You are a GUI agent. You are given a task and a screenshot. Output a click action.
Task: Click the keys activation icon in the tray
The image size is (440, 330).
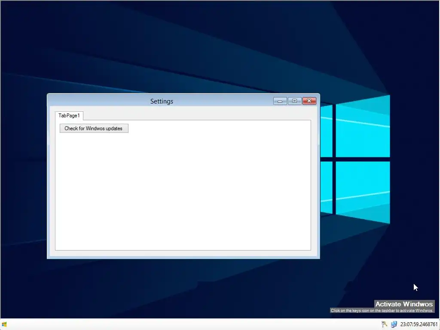point(385,324)
